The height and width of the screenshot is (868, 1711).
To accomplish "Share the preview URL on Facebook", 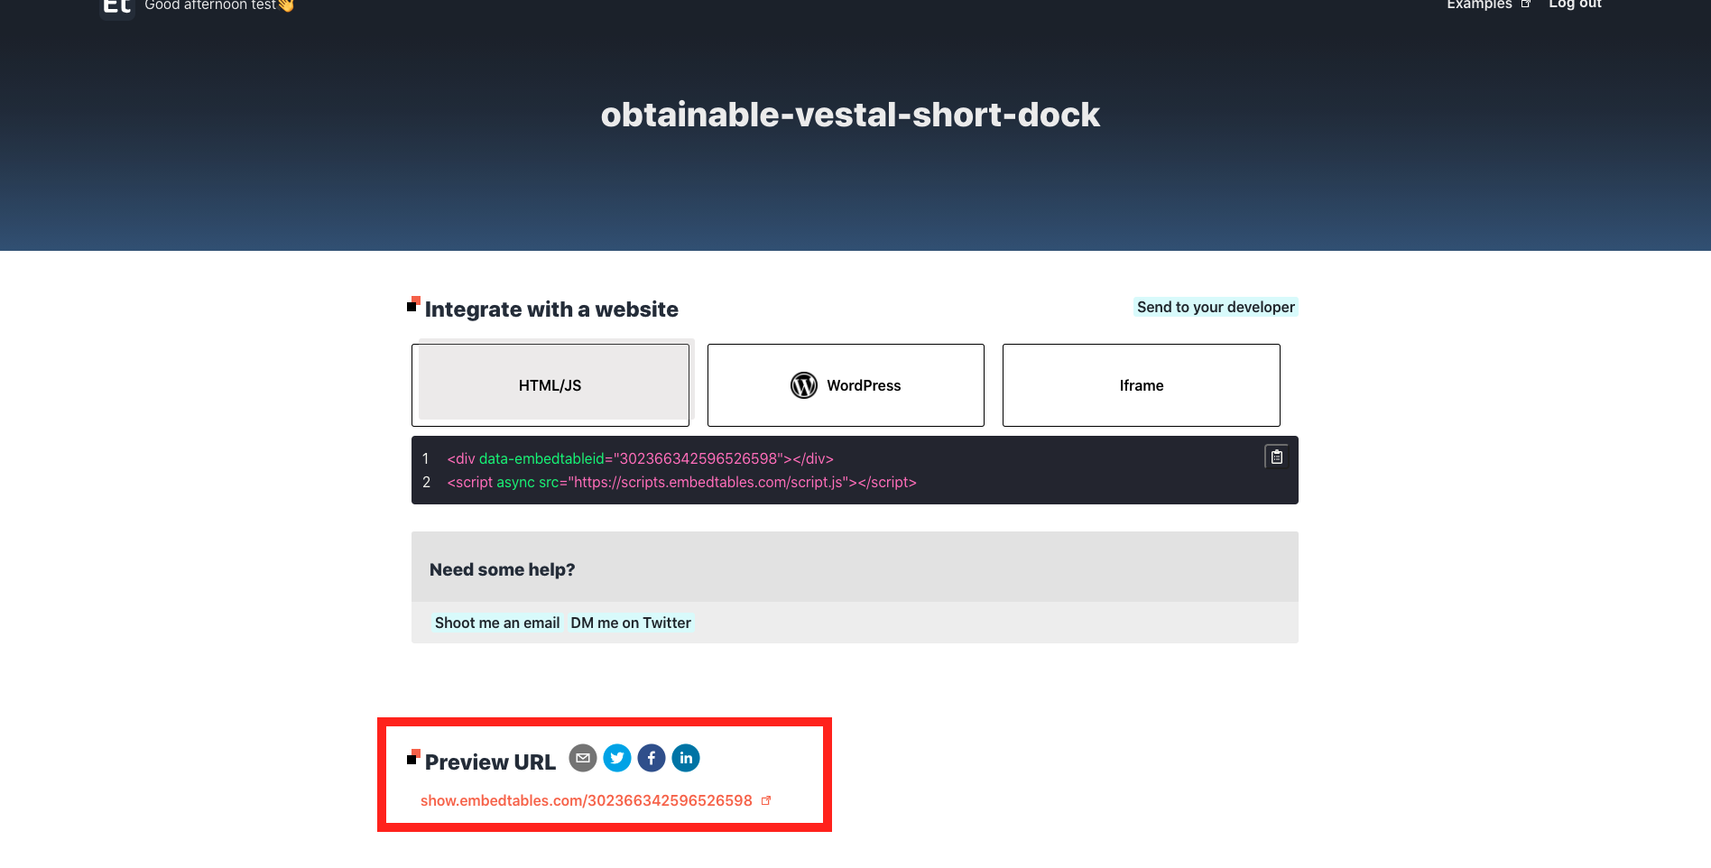I will pyautogui.click(x=652, y=758).
